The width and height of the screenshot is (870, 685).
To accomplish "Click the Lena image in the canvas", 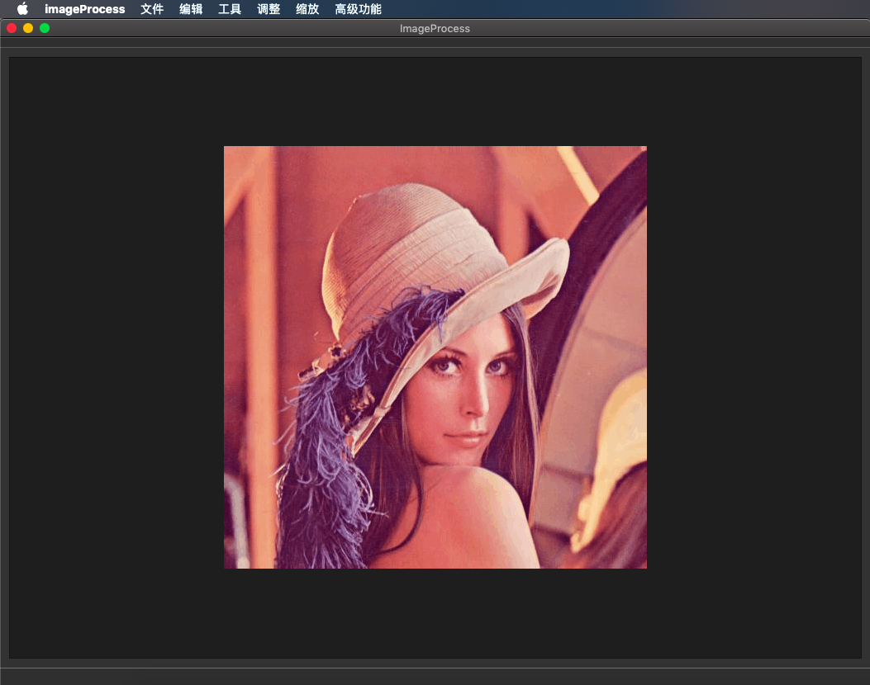I will (x=435, y=357).
